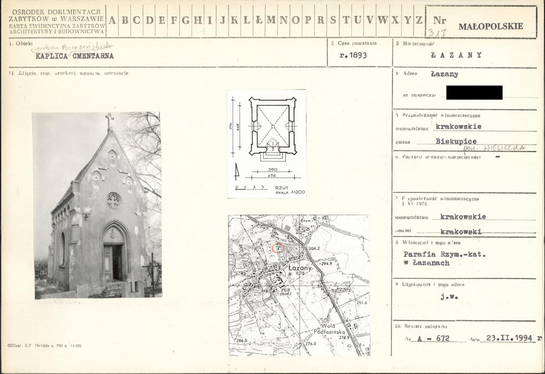Click the black redacted bar

point(474,93)
